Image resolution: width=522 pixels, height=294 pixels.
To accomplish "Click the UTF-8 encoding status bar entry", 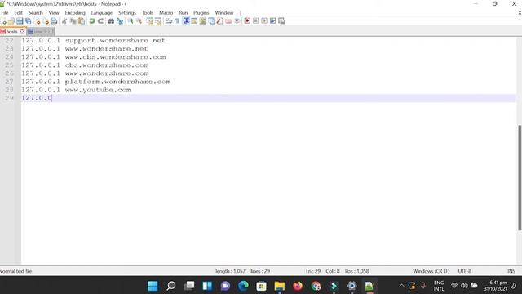I will pos(464,271).
